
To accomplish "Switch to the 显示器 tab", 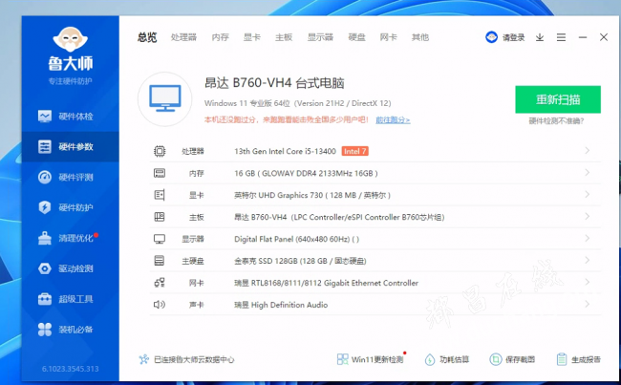I will 320,37.
